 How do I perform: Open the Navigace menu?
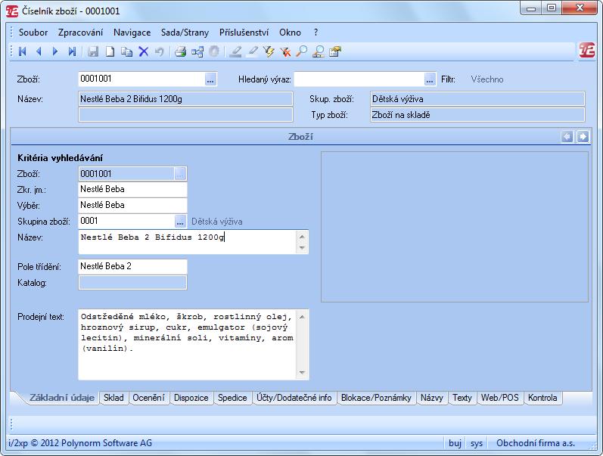(132, 33)
